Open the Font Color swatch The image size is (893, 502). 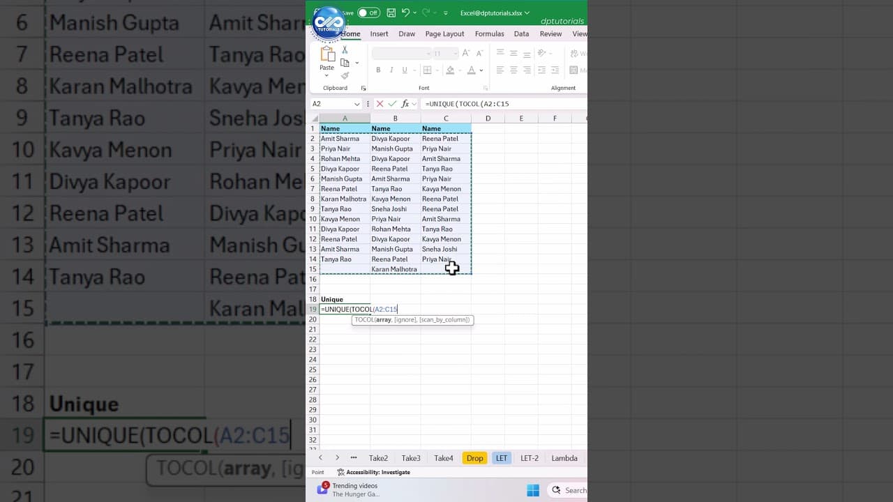point(471,70)
